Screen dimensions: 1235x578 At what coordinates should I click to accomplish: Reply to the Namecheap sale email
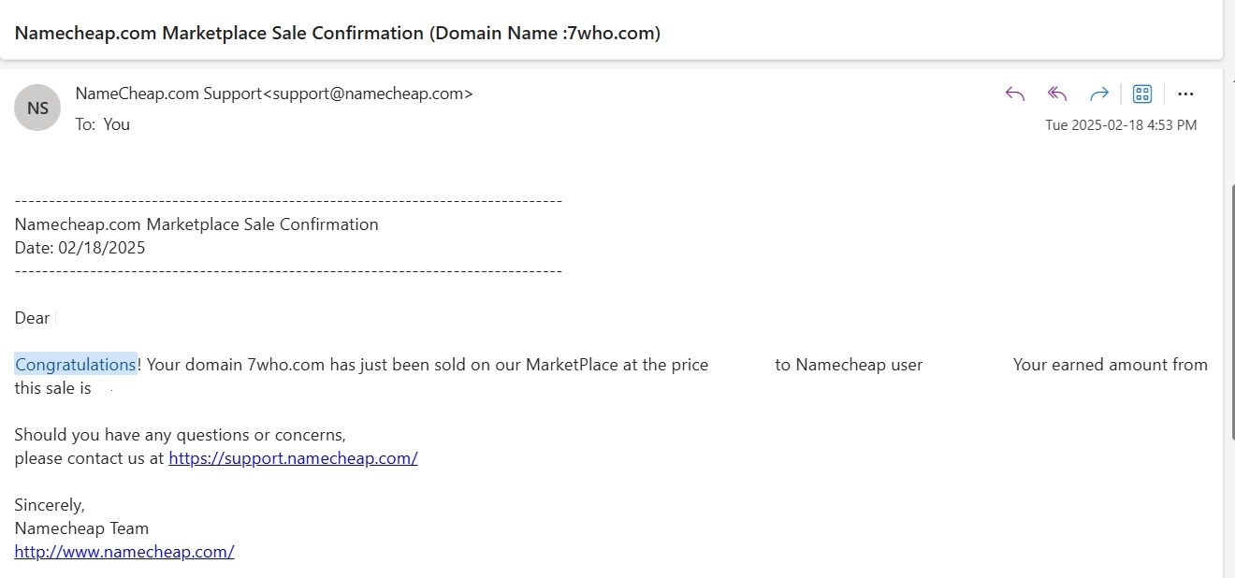pos(1015,94)
